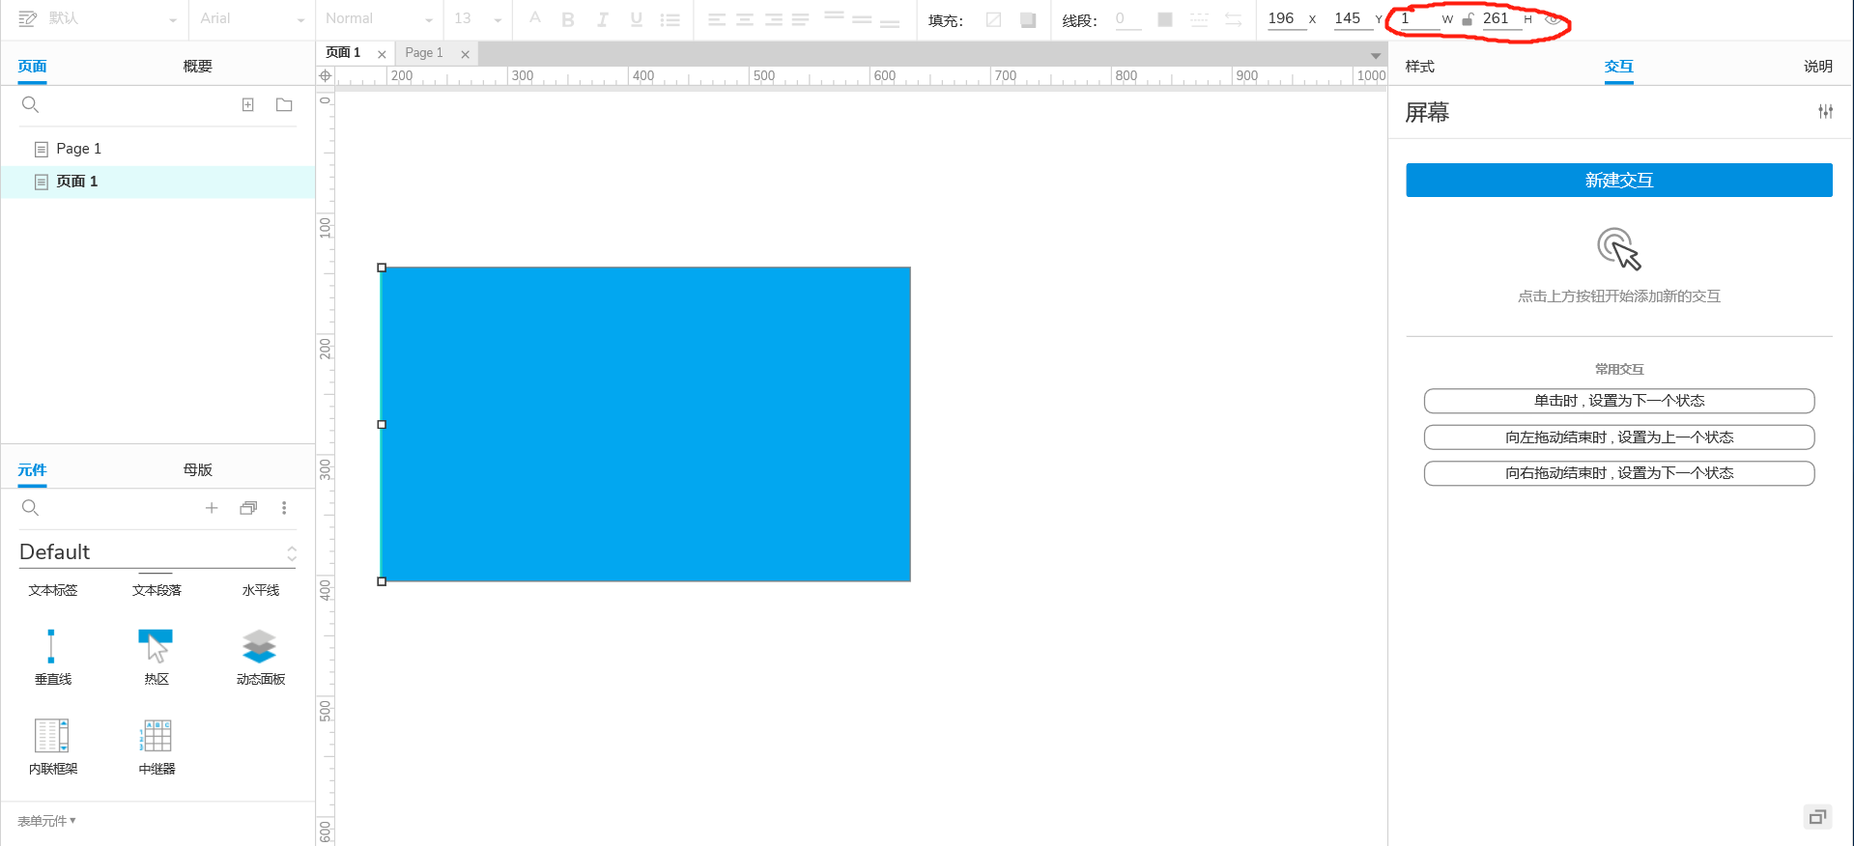Switch to the 页面 panel tab
Screen dimensions: 1854x846
click(33, 67)
